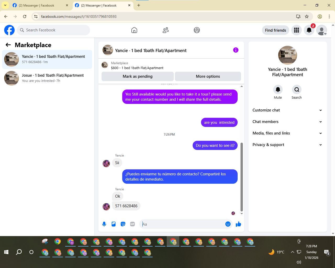This screenshot has width=335, height=268.
Task: Expand the Privacy & support section
Action: pyautogui.click(x=287, y=145)
